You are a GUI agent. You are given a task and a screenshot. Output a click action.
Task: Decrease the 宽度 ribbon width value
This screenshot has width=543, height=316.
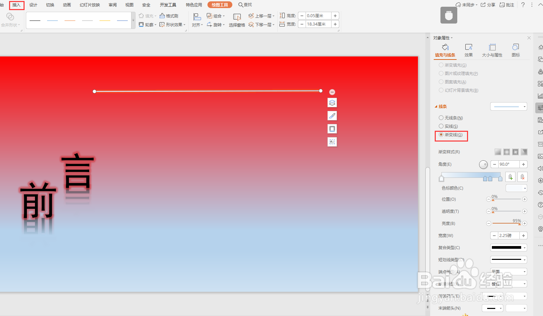coord(302,24)
